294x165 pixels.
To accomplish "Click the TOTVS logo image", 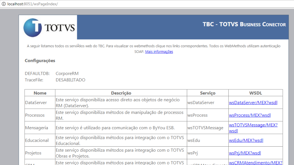I will (49, 27).
